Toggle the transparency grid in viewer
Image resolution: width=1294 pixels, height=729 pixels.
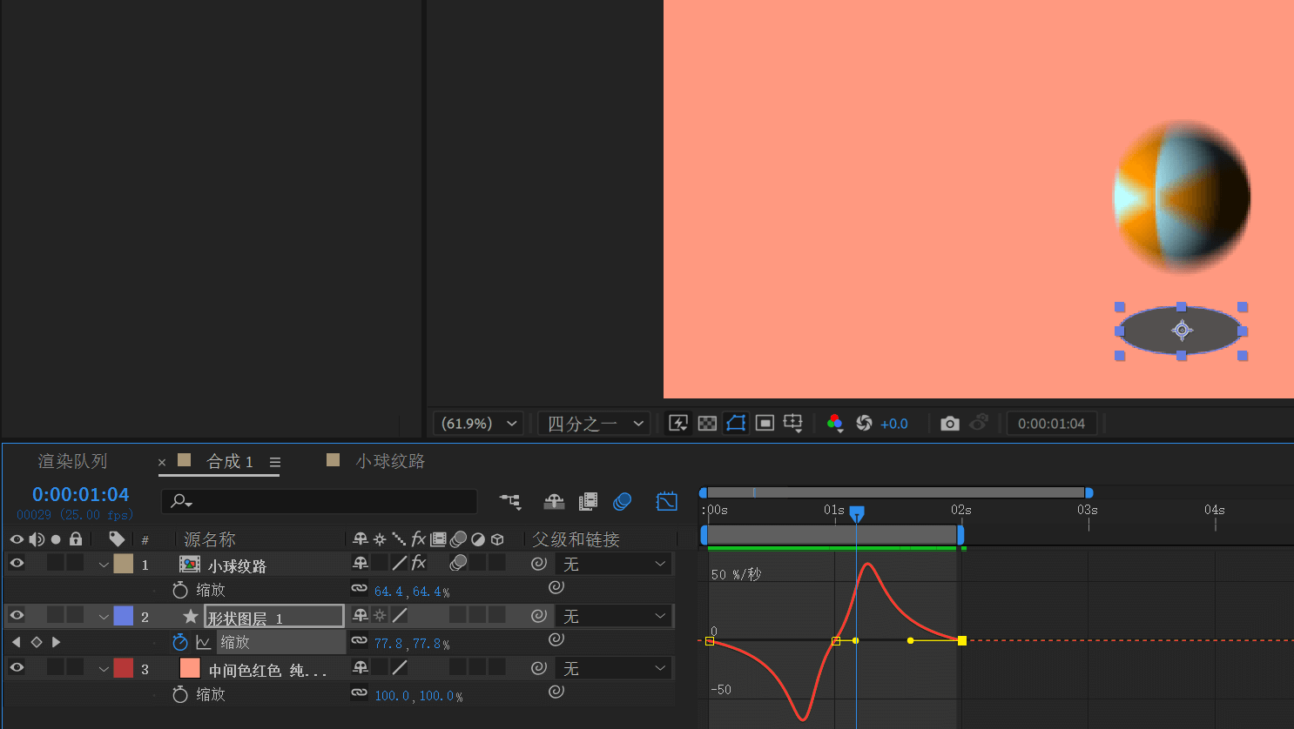coord(707,423)
